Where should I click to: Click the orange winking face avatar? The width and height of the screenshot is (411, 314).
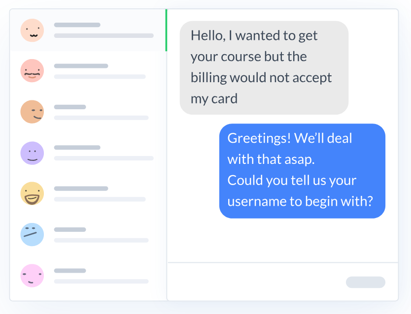tap(32, 112)
